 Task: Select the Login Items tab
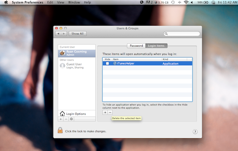pyautogui.click(x=156, y=46)
